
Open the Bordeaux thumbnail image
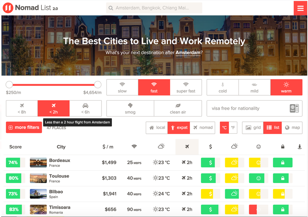click(x=38, y=162)
